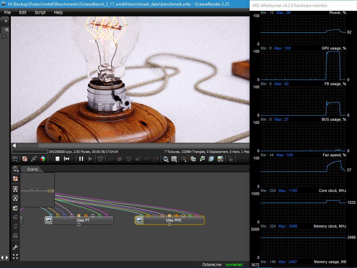The image size is (357, 268).
Task: Click the node graph minimap overview
Action: click(x=37, y=190)
